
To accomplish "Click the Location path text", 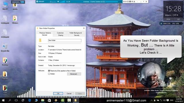I will tap(65, 50).
